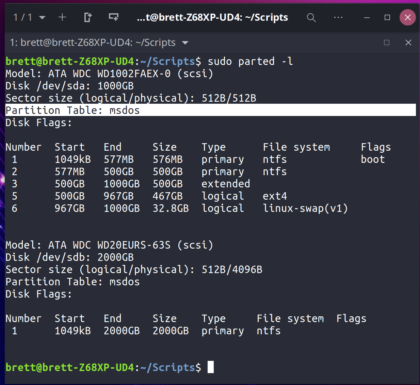Split terminal using the add-terminal-down icon
420x385 pixels.
[114, 17]
